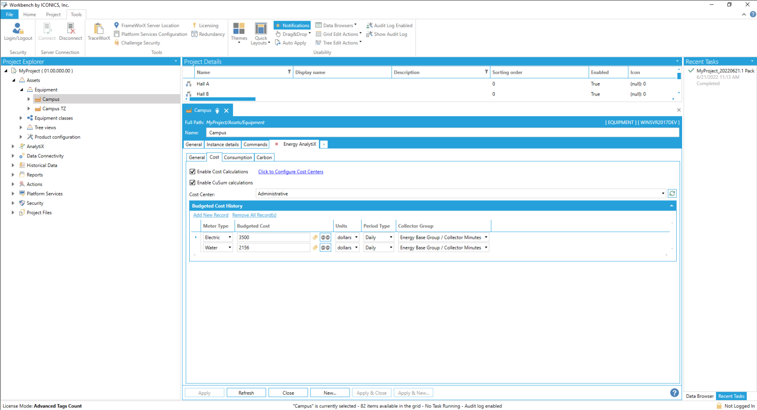Open Drag&Drop dropdown

click(x=293, y=34)
